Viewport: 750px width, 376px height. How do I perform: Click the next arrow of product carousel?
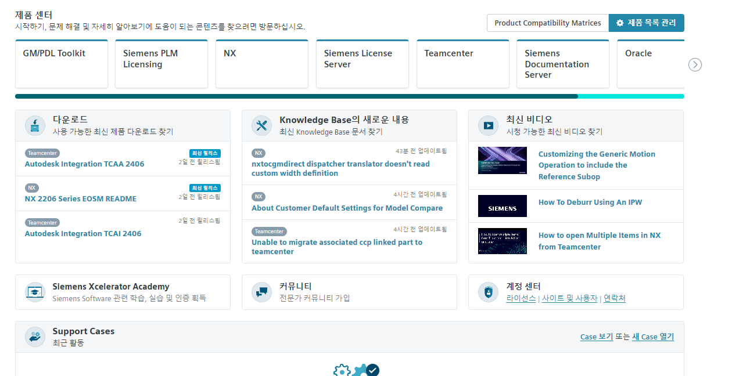[695, 64]
